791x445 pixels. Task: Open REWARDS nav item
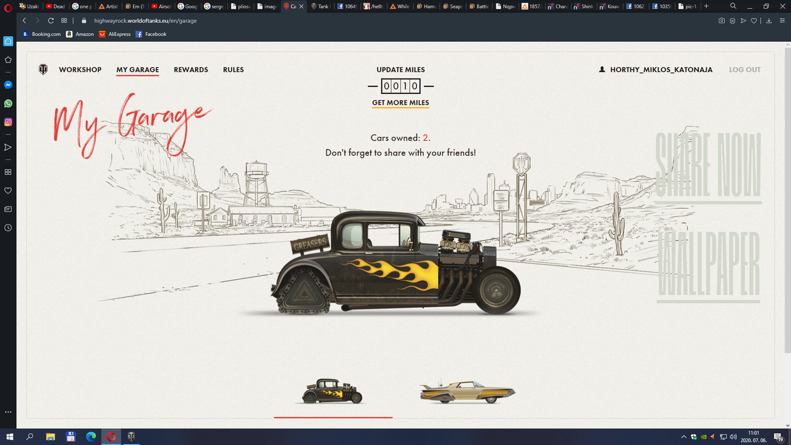(x=191, y=70)
